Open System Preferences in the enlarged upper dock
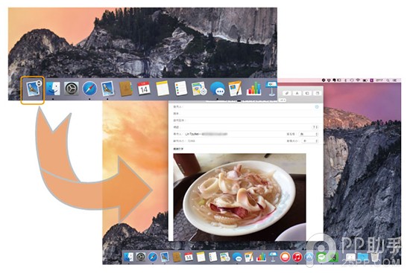The image size is (410, 273). coord(71,89)
